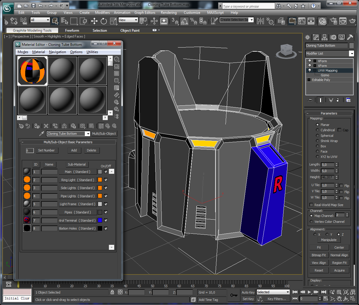Viewport: 359px width, 305px height.
Task: Expand the Editable Poly stack entry
Action: click(x=309, y=80)
